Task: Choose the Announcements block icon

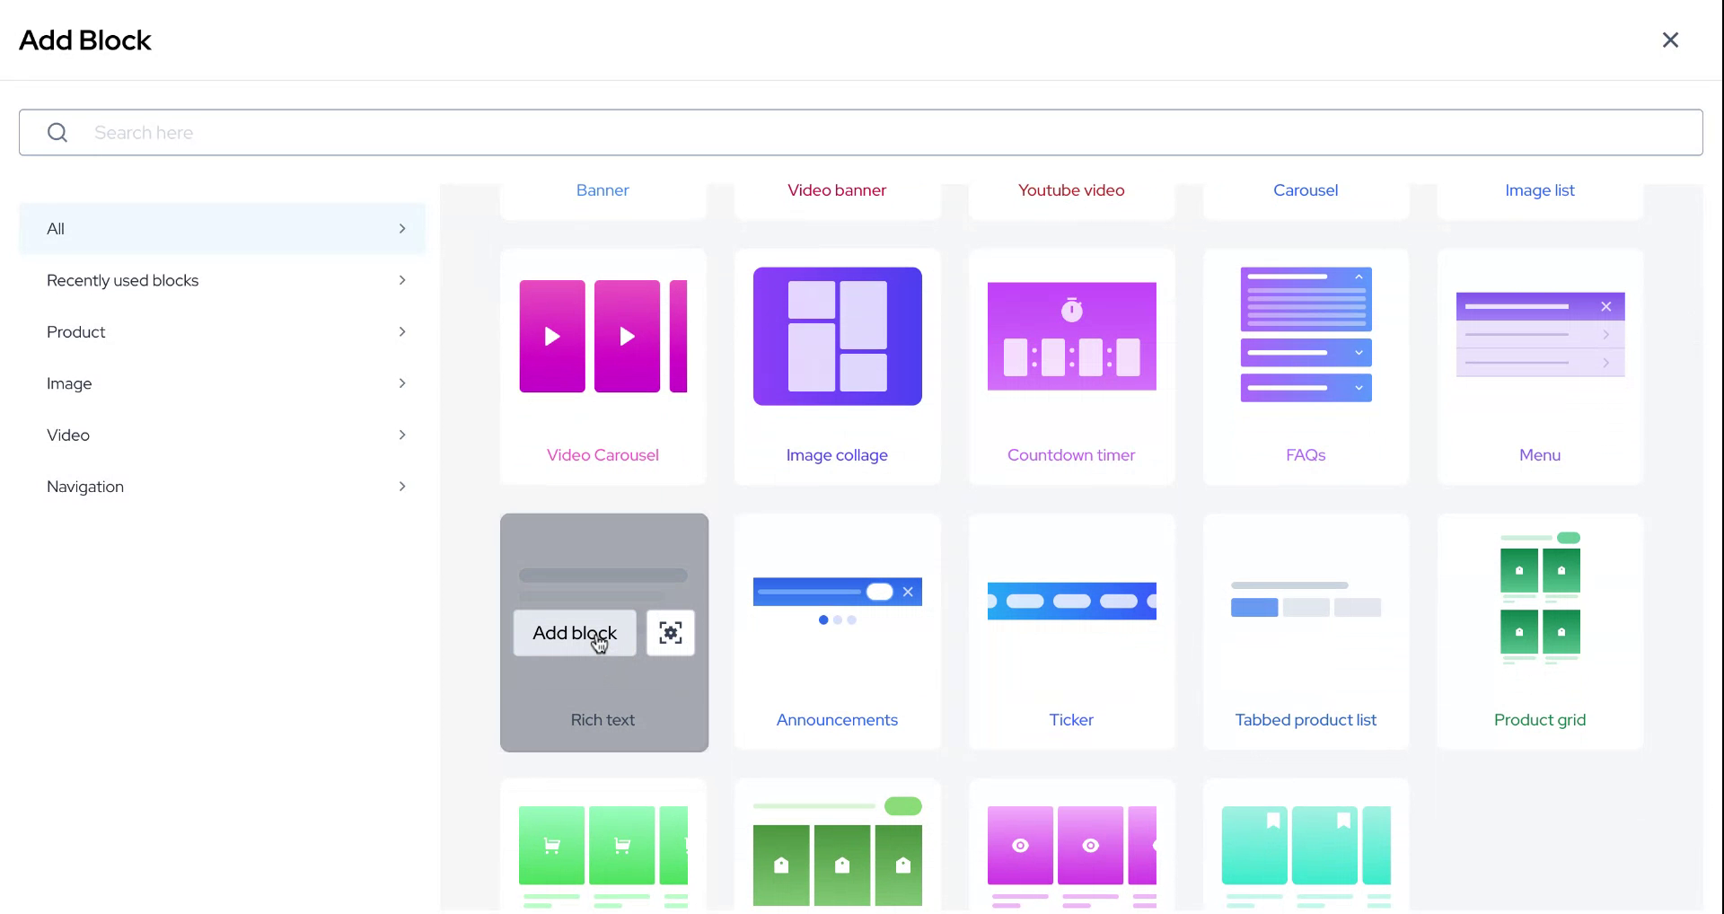Action: coord(838,602)
